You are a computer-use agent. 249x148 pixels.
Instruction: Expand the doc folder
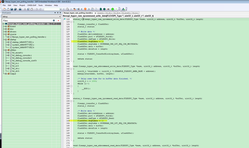(x=6, y=29)
